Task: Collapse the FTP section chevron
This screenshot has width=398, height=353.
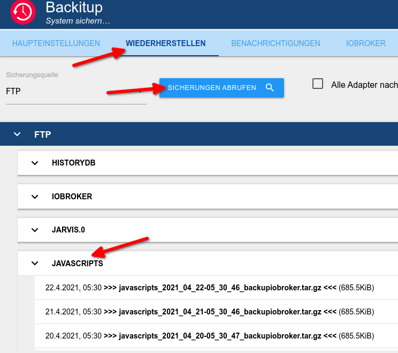Action: coord(17,134)
